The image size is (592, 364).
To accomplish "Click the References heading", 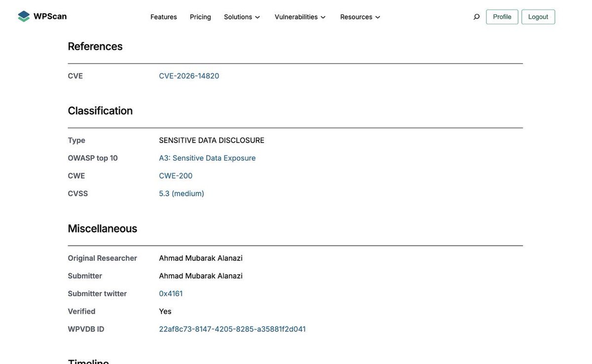I will pos(95,46).
